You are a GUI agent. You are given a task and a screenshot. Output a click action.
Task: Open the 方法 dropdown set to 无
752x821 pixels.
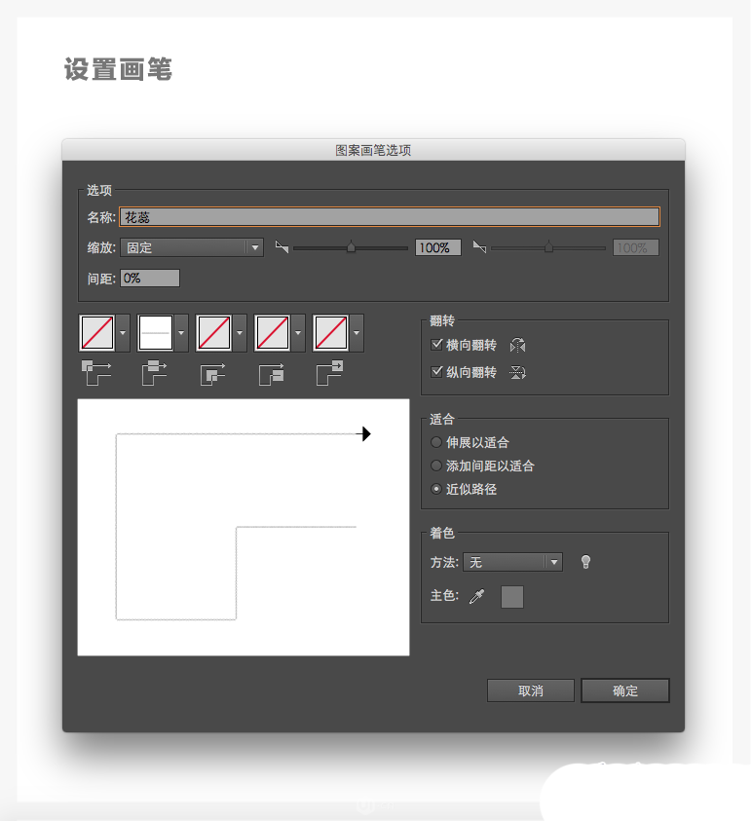(x=512, y=562)
